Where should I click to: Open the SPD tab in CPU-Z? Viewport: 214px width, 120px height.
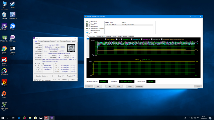coord(58,41)
